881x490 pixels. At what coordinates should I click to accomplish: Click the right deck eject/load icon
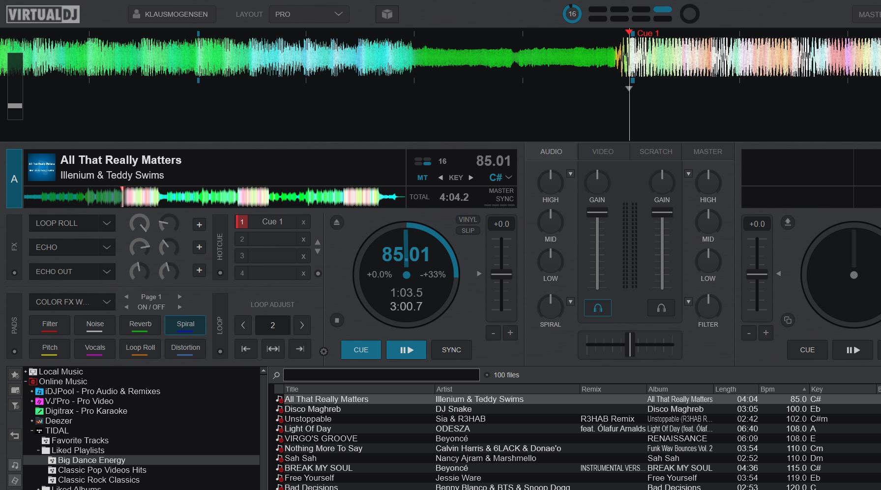pos(788,222)
